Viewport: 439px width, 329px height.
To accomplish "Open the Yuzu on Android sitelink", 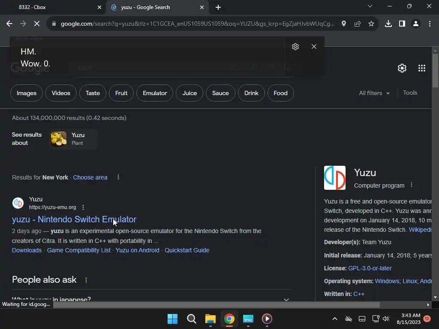I will (x=138, y=250).
